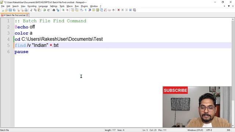The height and width of the screenshot is (132, 235).
Task: Click the 'pause' command on line 6
Action: tap(21, 52)
